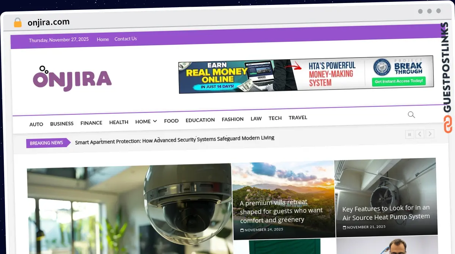Image resolution: width=455 pixels, height=254 pixels.
Task: Open the FOOD category
Action: [171, 121]
